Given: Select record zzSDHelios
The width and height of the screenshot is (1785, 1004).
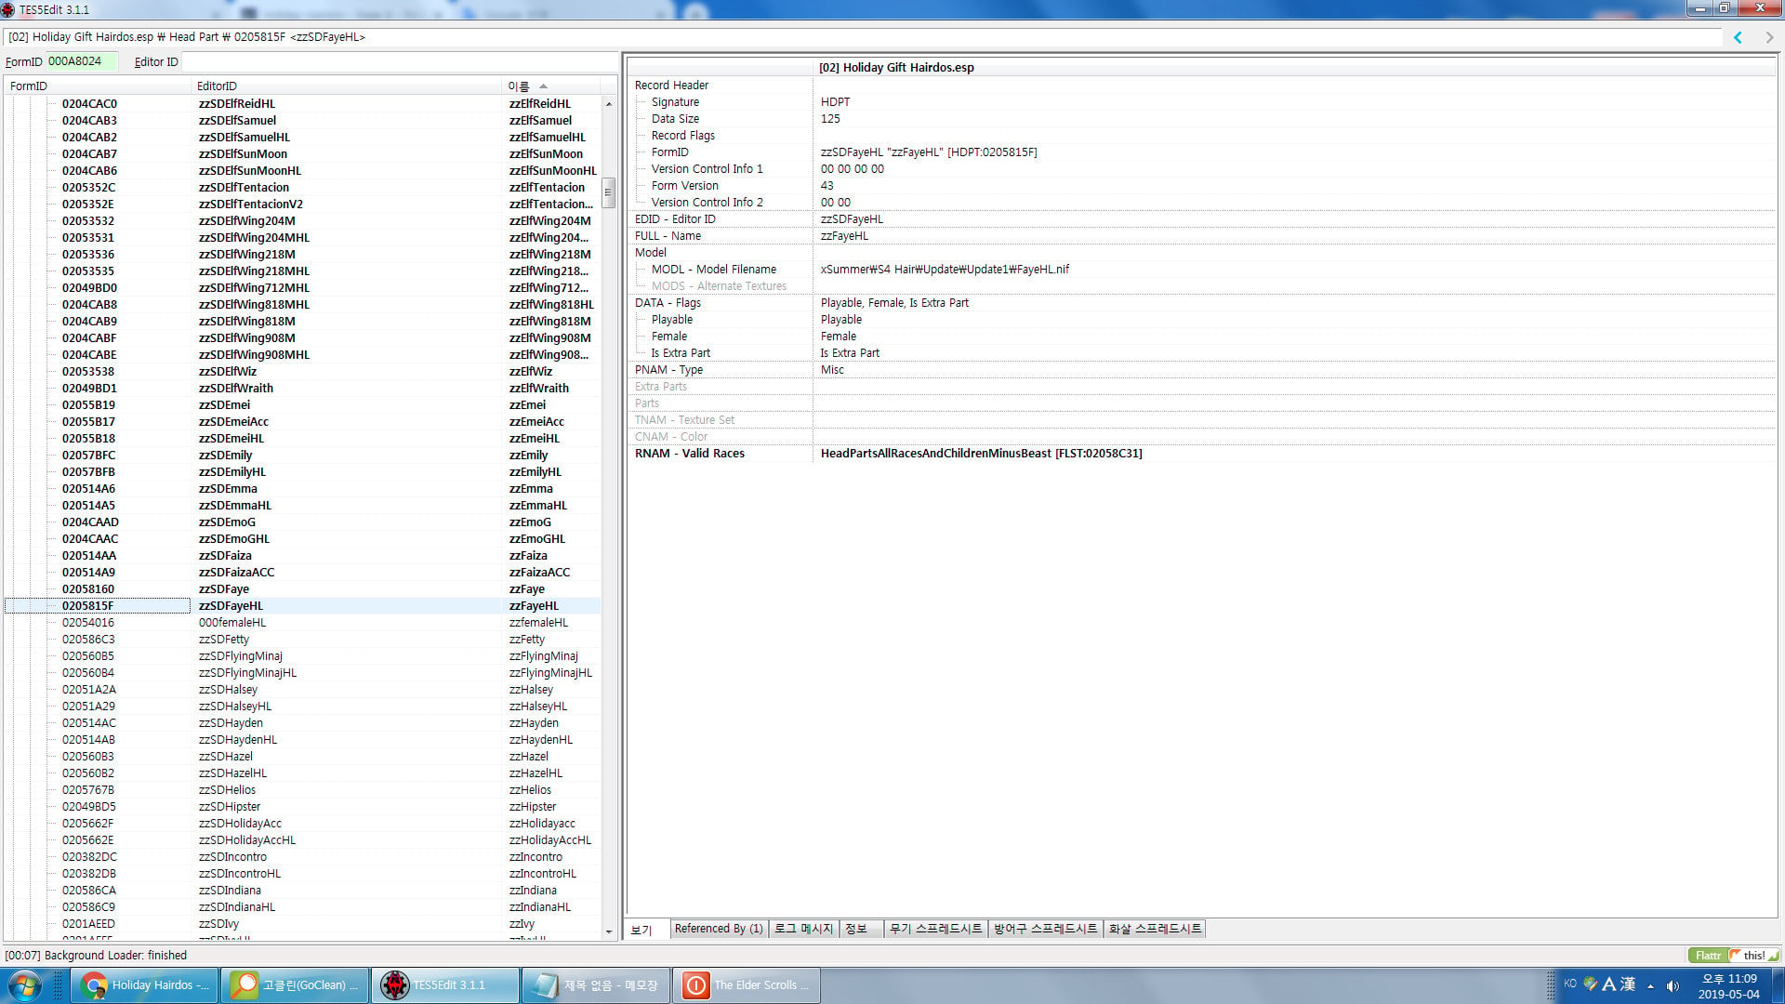Looking at the screenshot, I should 302,789.
